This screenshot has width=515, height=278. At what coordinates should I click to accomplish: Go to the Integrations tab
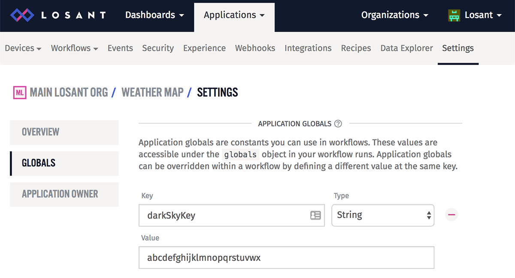308,48
